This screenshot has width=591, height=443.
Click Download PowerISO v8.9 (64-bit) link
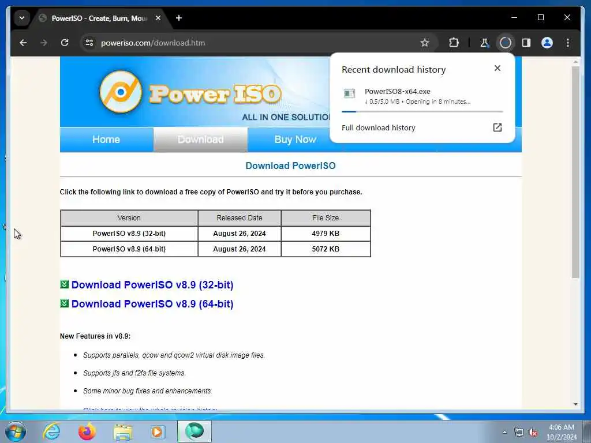(152, 303)
